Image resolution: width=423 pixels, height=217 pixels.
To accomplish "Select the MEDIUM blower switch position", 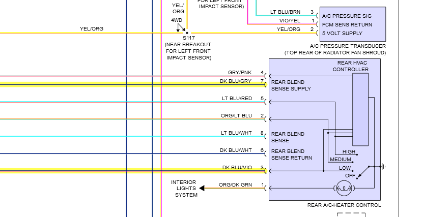I will point(341,160).
